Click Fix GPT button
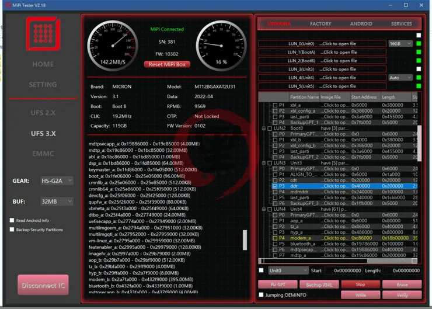Viewport: 432px width, 309px height. (x=278, y=284)
